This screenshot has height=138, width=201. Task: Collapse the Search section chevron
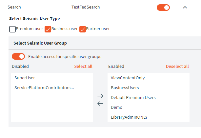(x=185, y=7)
